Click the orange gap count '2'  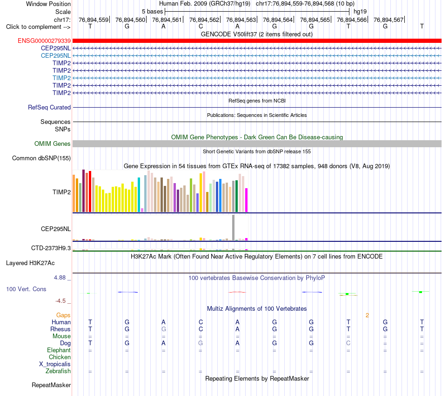click(x=367, y=315)
